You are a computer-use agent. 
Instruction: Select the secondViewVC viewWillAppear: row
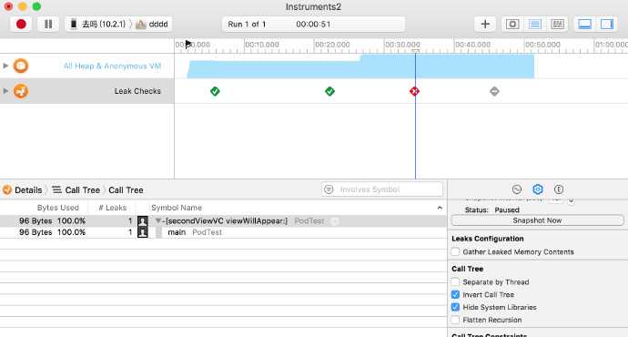223,220
